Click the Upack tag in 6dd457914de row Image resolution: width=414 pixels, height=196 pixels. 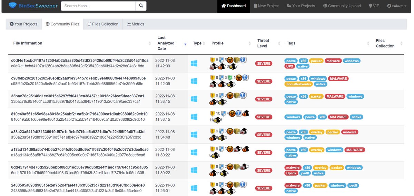click(291, 173)
